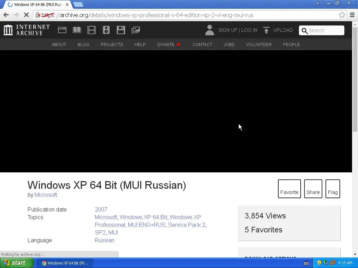Open the HELP menu item
This screenshot has width=358, height=268.
click(x=140, y=44)
